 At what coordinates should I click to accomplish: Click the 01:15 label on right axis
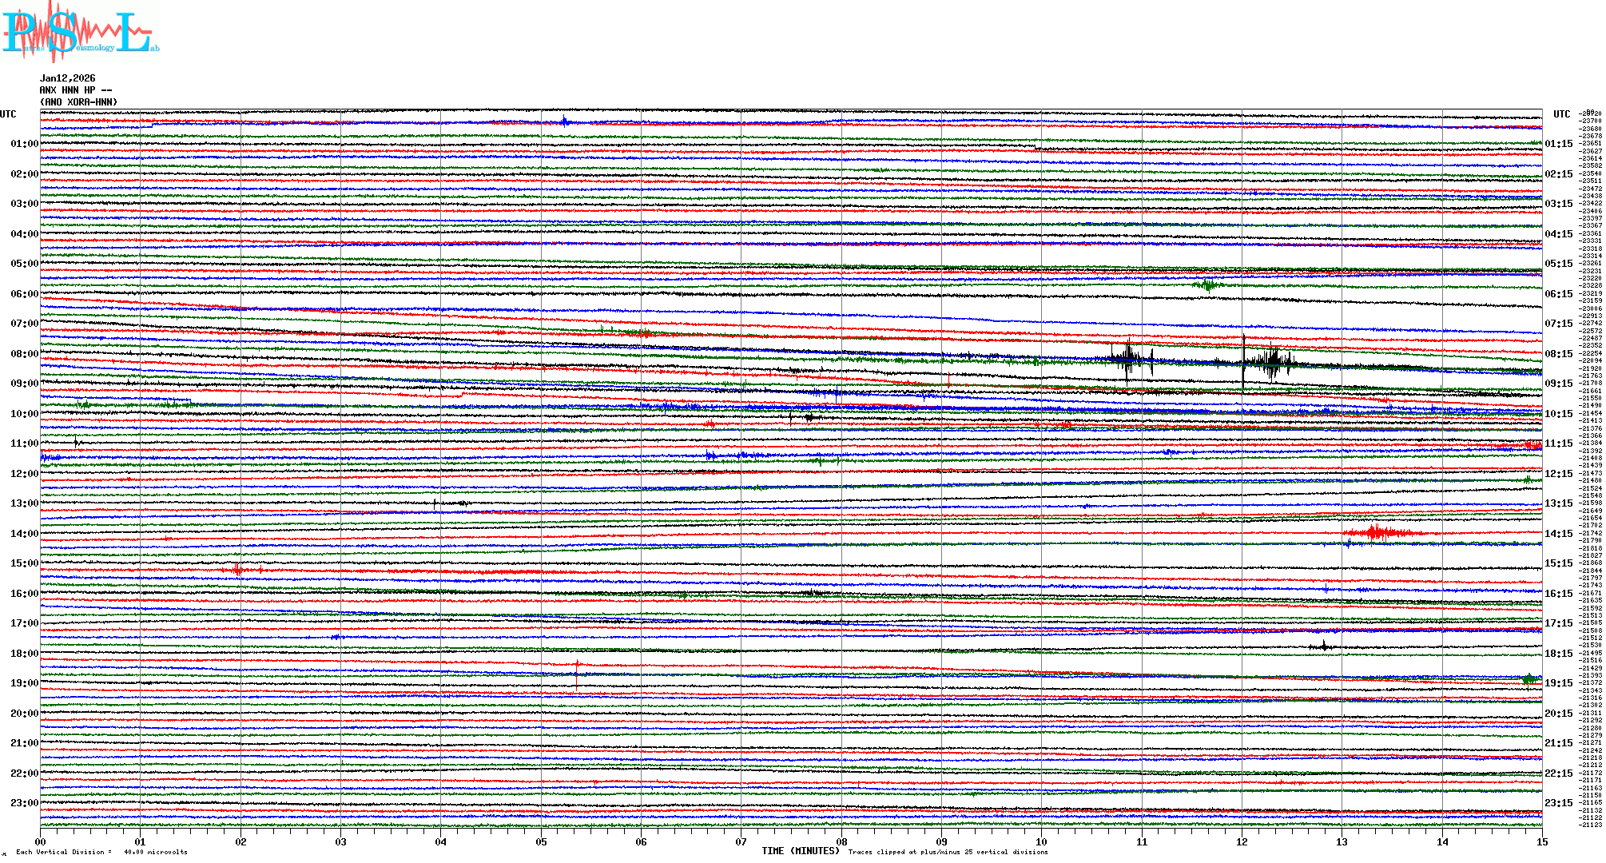coord(1558,145)
